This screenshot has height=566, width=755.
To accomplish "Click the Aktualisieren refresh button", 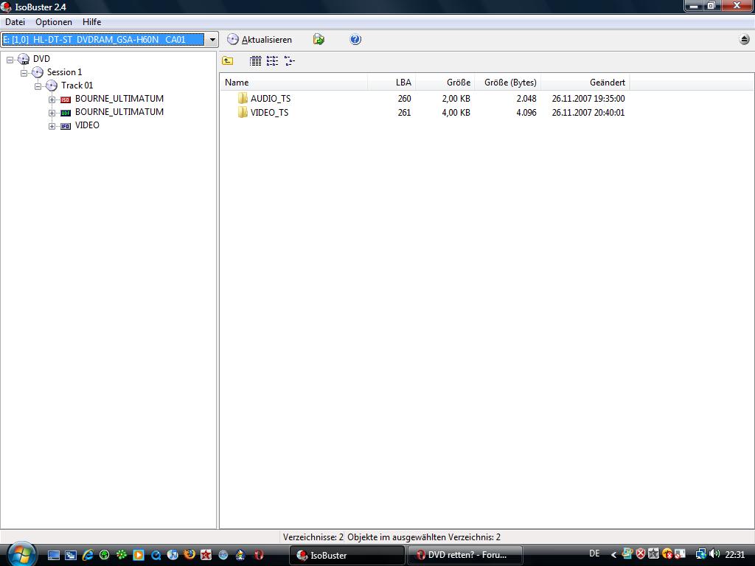I will tap(260, 40).
